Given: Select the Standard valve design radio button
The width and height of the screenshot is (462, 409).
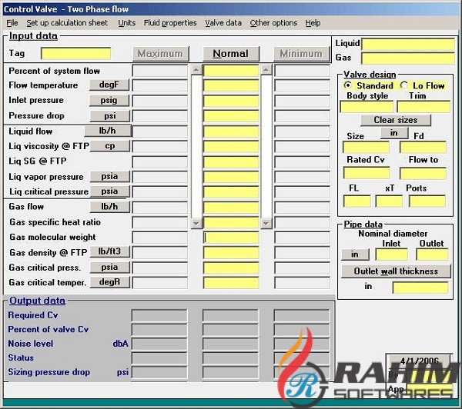Looking at the screenshot, I should pos(348,85).
